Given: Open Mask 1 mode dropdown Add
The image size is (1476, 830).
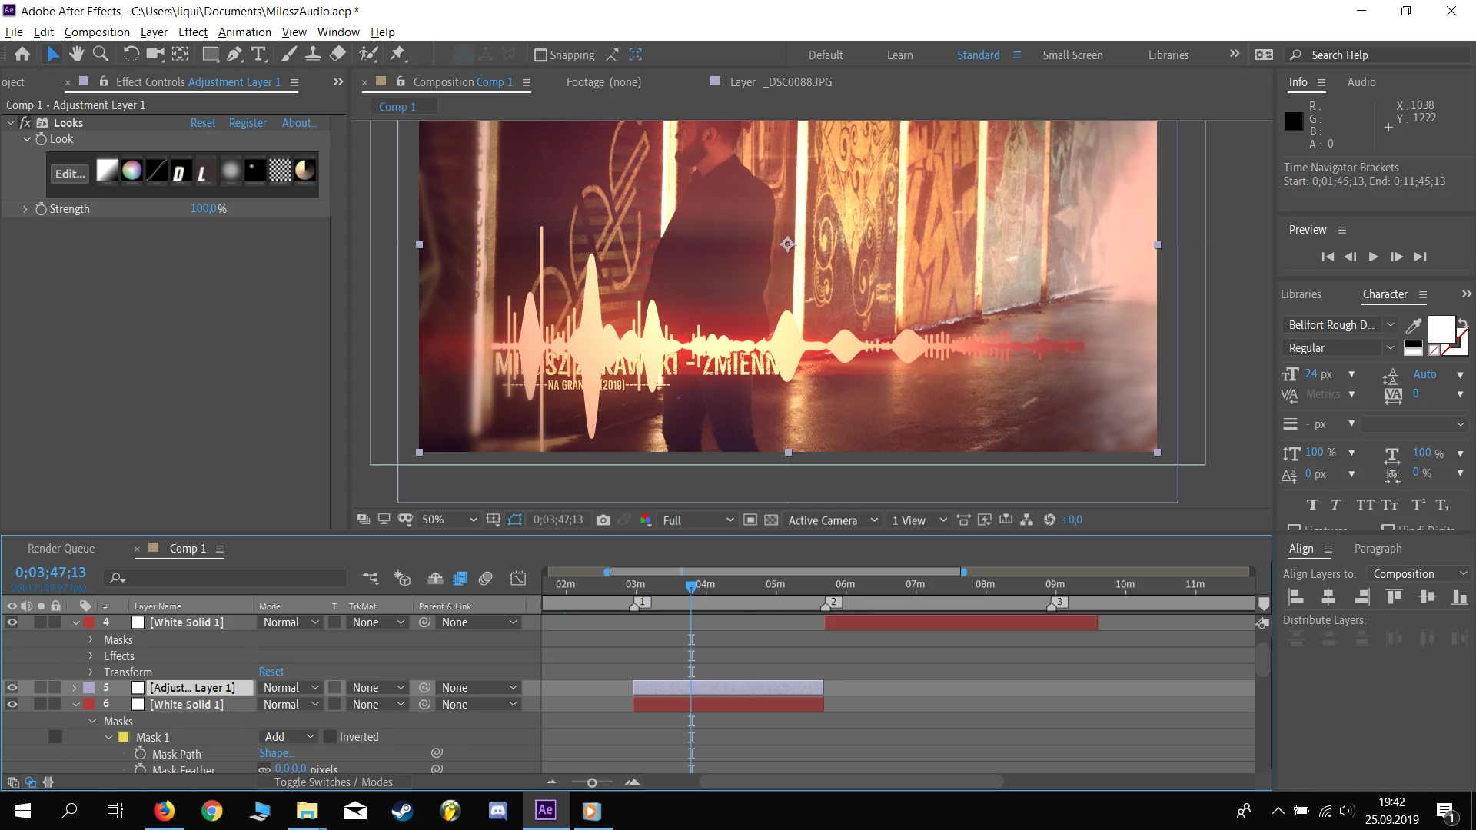Looking at the screenshot, I should pyautogui.click(x=289, y=737).
